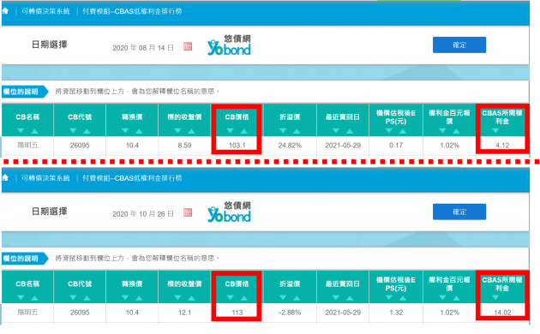Click 日期選擇 label beside 2020年08月14日
540x334 pixels.
[x=49, y=45]
